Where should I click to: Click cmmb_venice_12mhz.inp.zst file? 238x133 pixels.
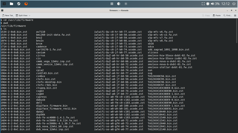(x=55, y=64)
